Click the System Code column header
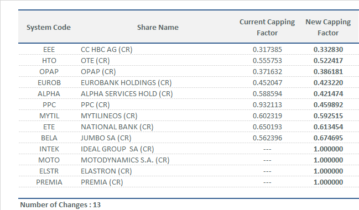Screen dimensions: 359x210 point(49,28)
